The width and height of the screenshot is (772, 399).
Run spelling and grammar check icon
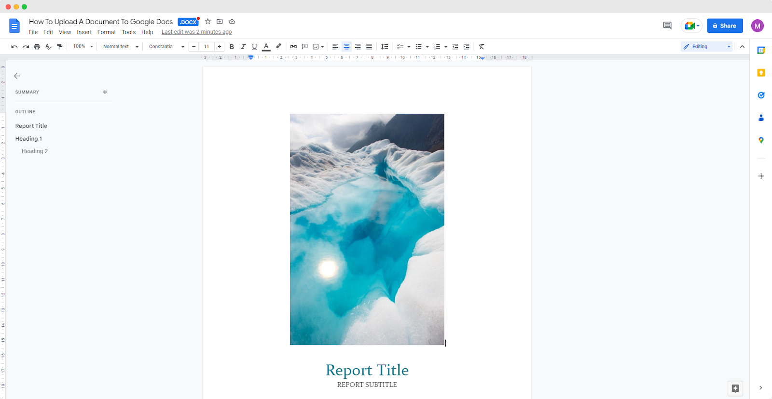coord(48,47)
